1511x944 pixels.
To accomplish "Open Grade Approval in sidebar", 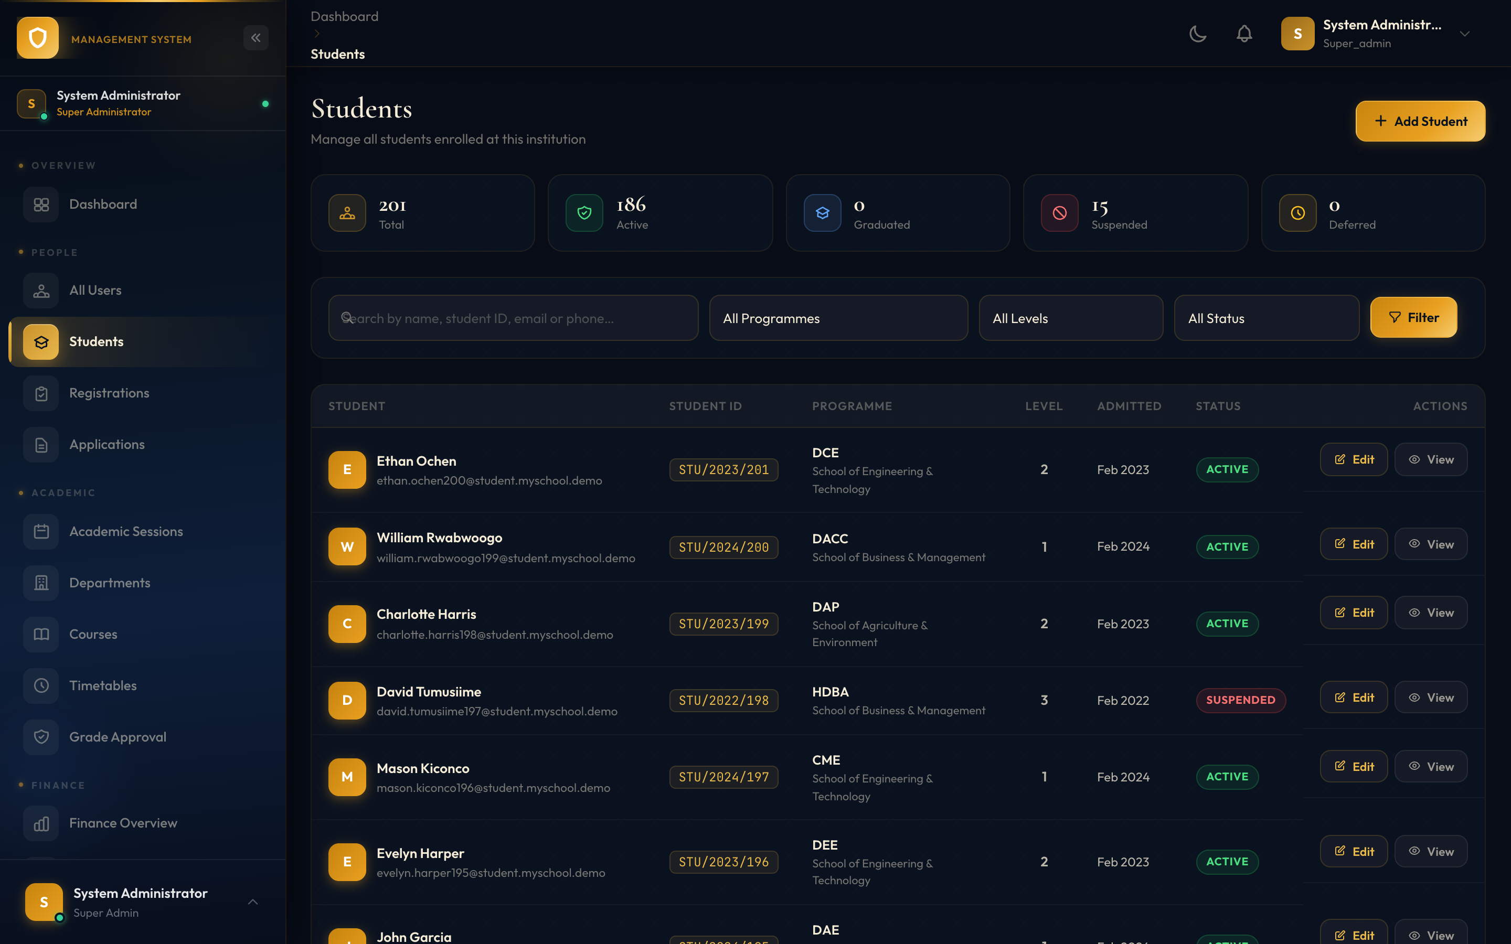I will (x=143, y=737).
